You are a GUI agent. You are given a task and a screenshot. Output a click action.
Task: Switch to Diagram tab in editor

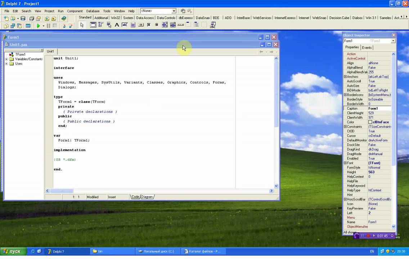click(x=147, y=197)
